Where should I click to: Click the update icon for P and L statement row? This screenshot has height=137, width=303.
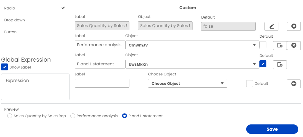pyautogui.click(x=280, y=65)
